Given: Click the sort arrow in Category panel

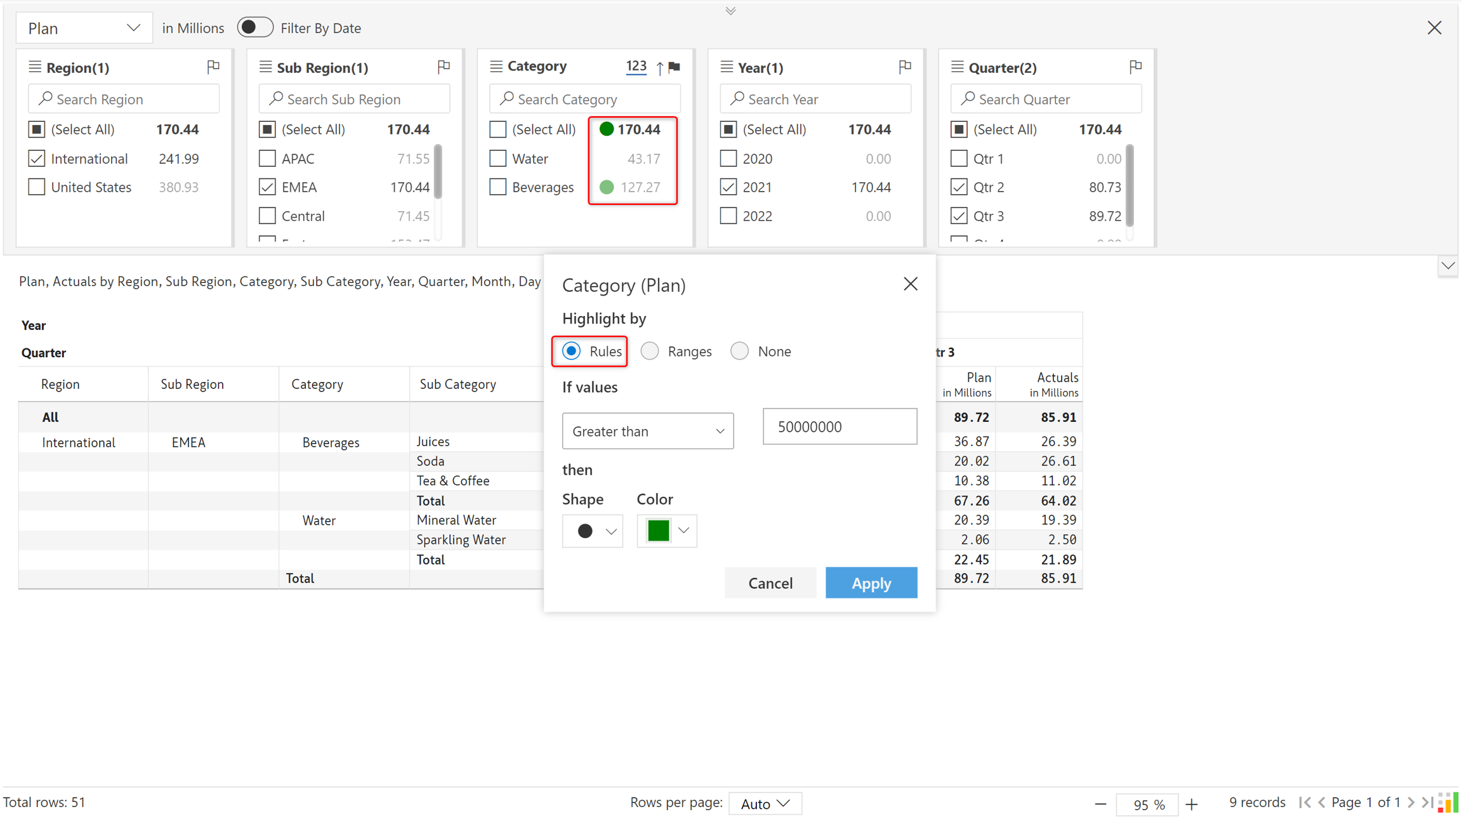Looking at the screenshot, I should click(x=660, y=67).
